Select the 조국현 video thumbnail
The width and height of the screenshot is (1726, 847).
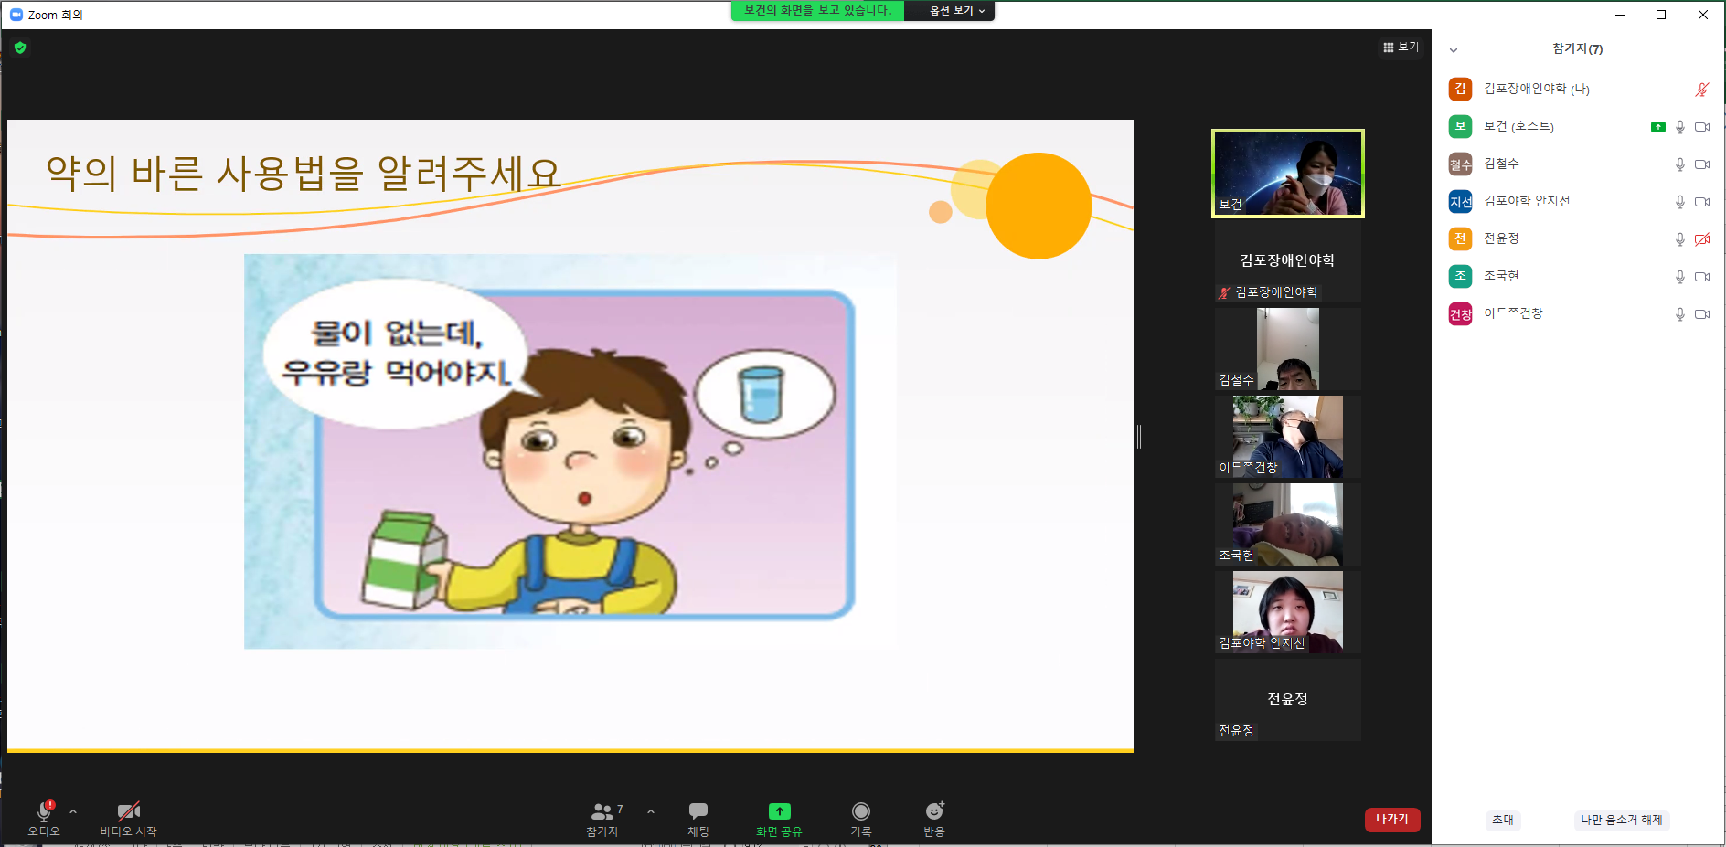(1288, 524)
